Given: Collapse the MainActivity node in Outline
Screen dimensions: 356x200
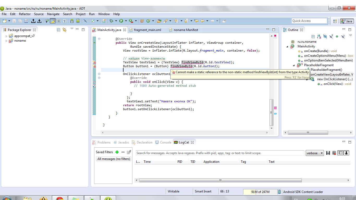Looking at the screenshot, I should pyautogui.click(x=287, y=47).
